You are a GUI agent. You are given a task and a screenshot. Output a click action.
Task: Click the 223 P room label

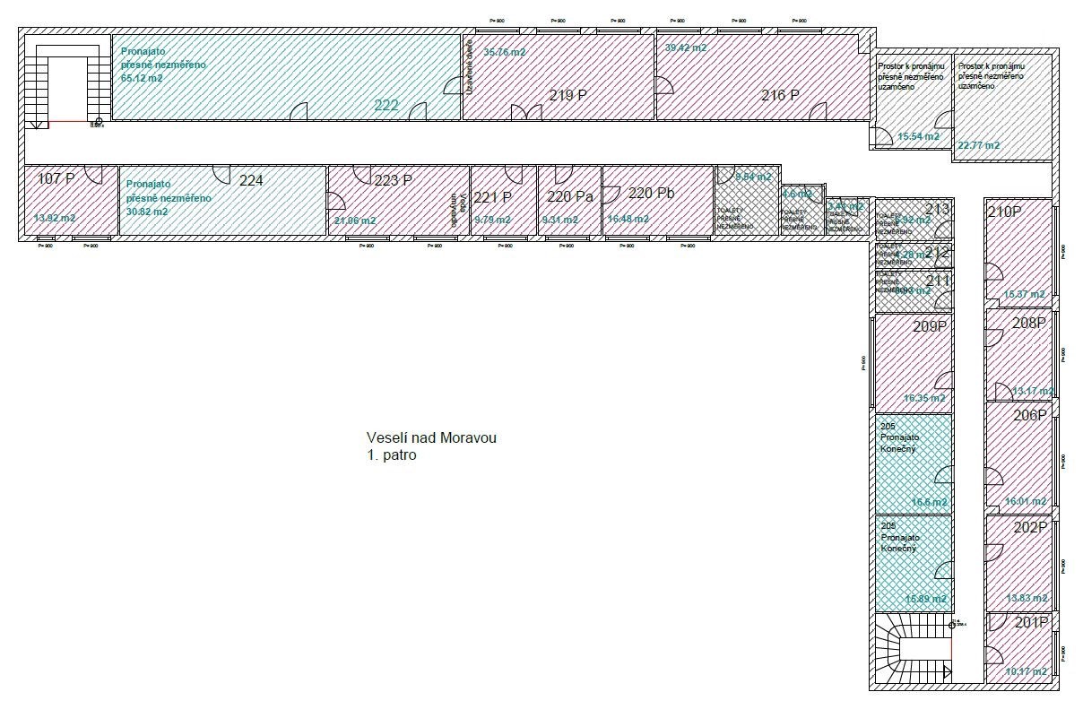(x=393, y=180)
